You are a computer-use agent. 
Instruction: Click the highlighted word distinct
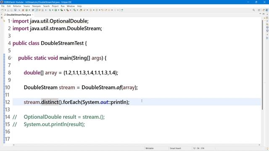click(50, 102)
